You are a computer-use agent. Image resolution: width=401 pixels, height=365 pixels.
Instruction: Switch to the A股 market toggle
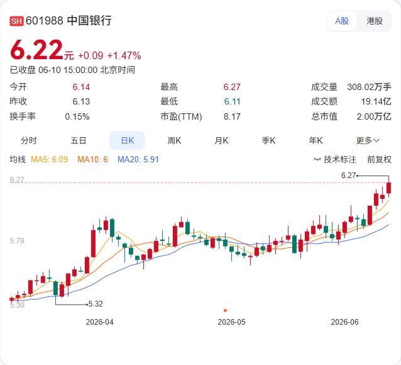click(x=342, y=21)
